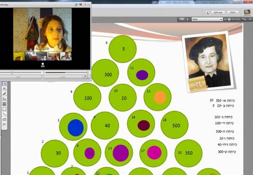Click the טען תוכן button
Image resolution: width=253 pixels, height=175 pixels.
218,12
